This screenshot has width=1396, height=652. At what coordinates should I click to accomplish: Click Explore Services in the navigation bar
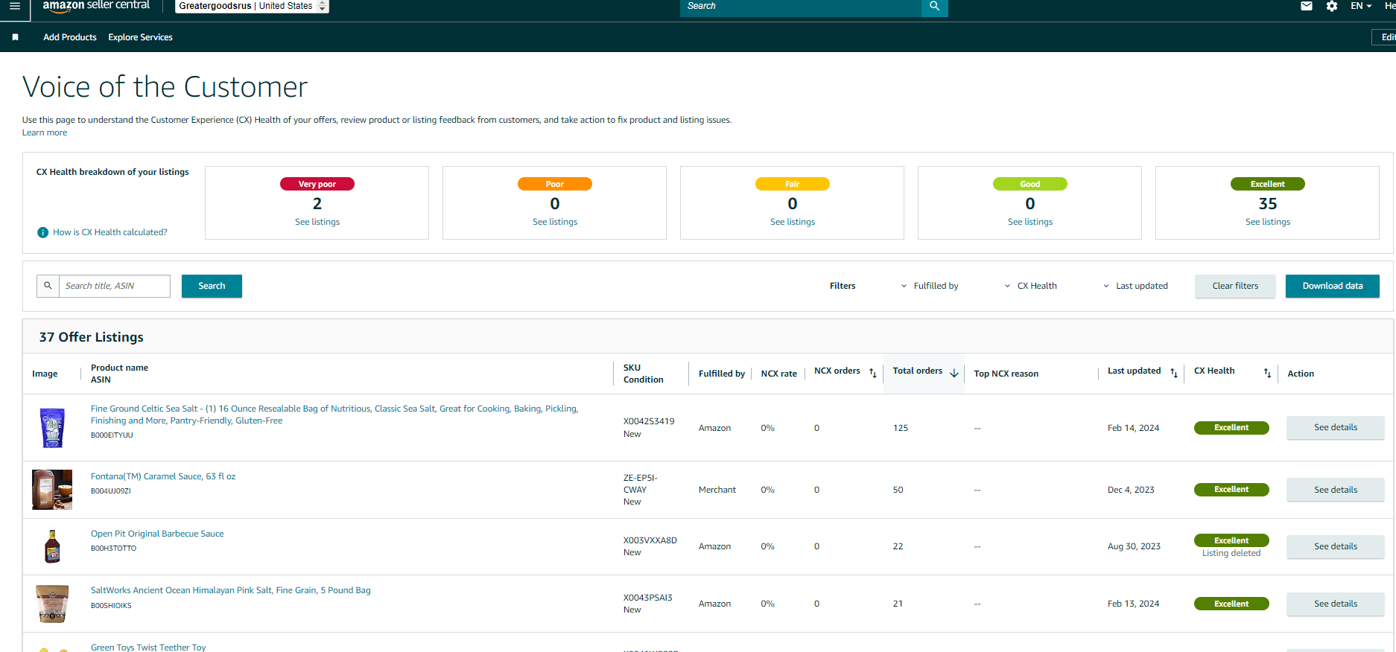(x=140, y=37)
